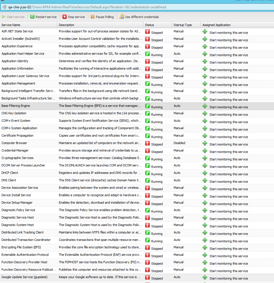Click Running status text for Certificate Propagation

coord(157,137)
